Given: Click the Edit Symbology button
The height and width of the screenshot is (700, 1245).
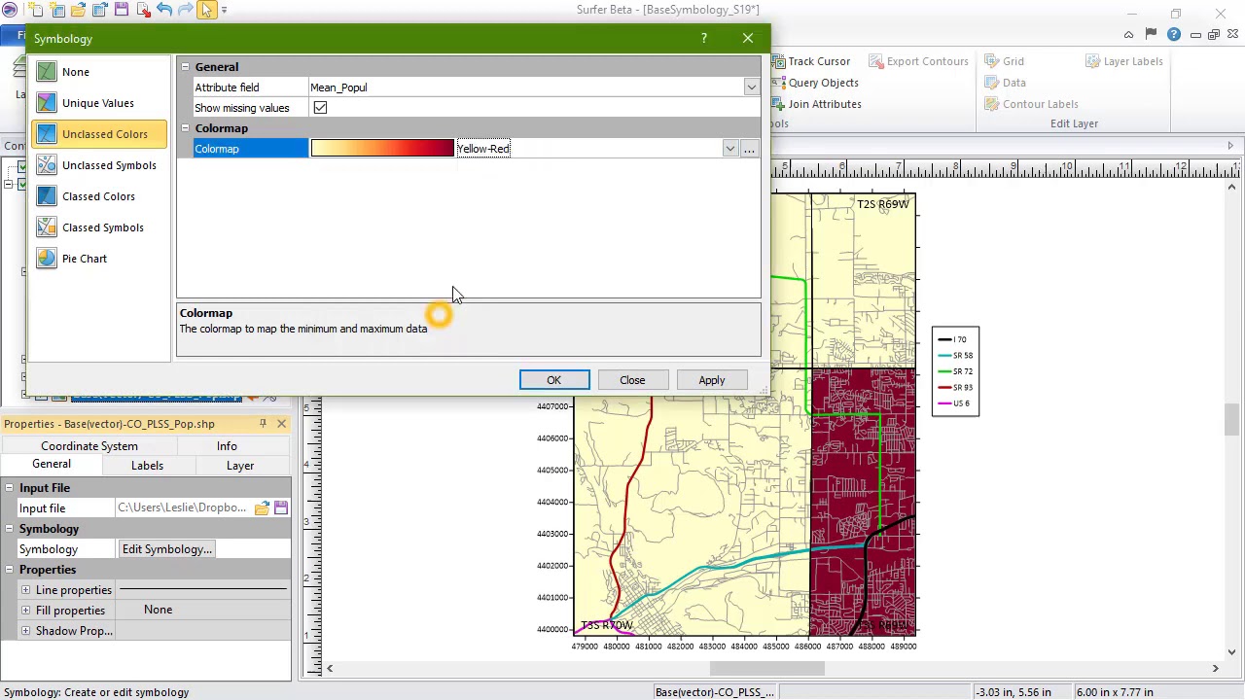Looking at the screenshot, I should pos(166,549).
